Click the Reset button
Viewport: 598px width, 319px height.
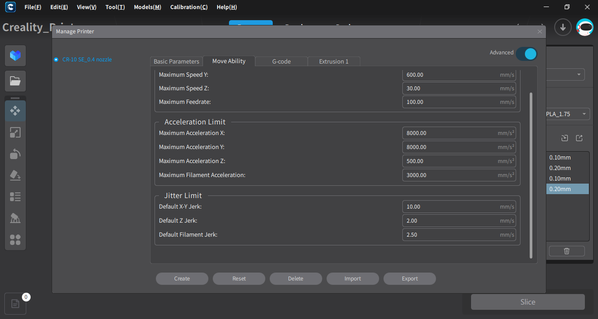[239, 279]
